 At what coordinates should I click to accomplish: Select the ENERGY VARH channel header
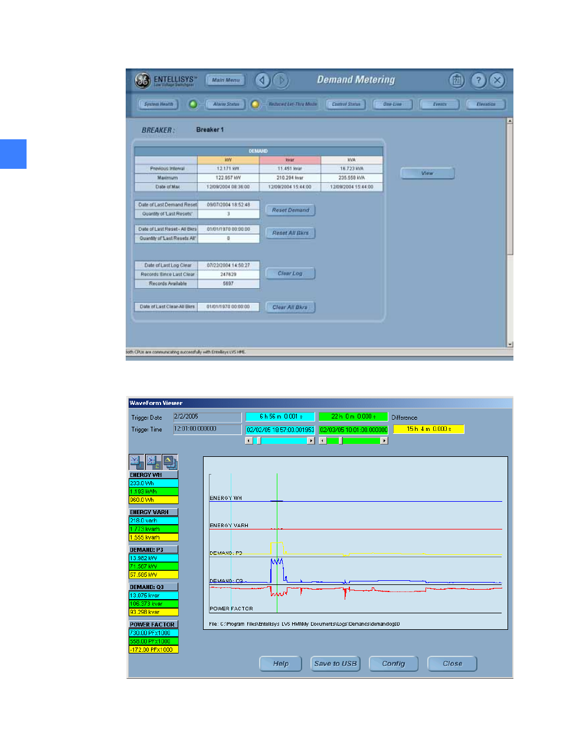[153, 512]
